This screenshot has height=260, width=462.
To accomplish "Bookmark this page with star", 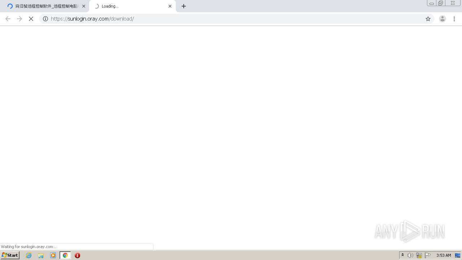I will (x=428, y=19).
